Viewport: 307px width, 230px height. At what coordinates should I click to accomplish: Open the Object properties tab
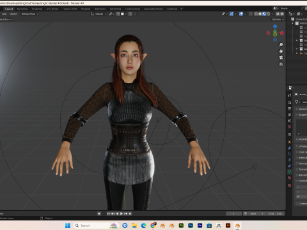tap(289, 142)
